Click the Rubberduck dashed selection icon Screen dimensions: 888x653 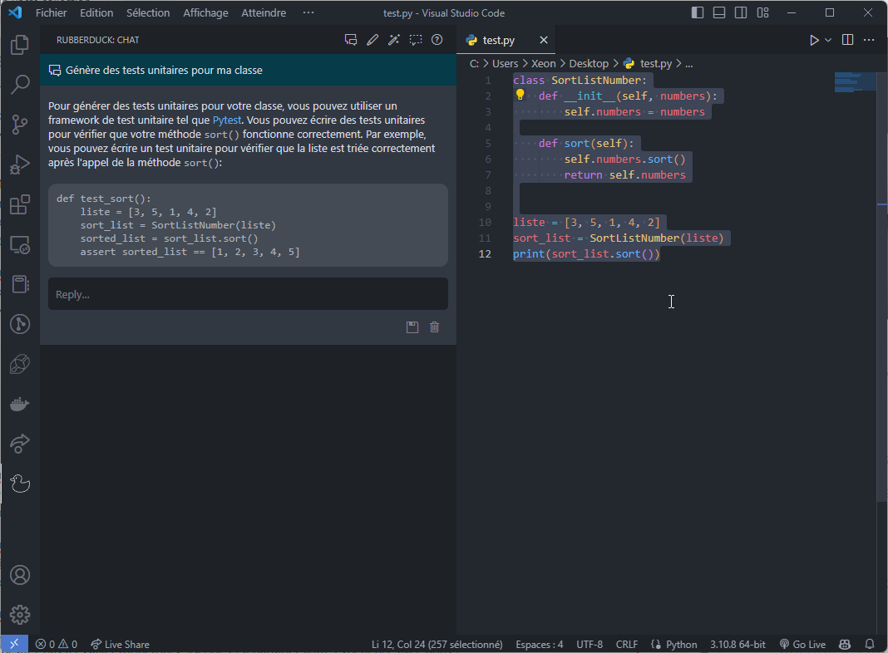[416, 40]
